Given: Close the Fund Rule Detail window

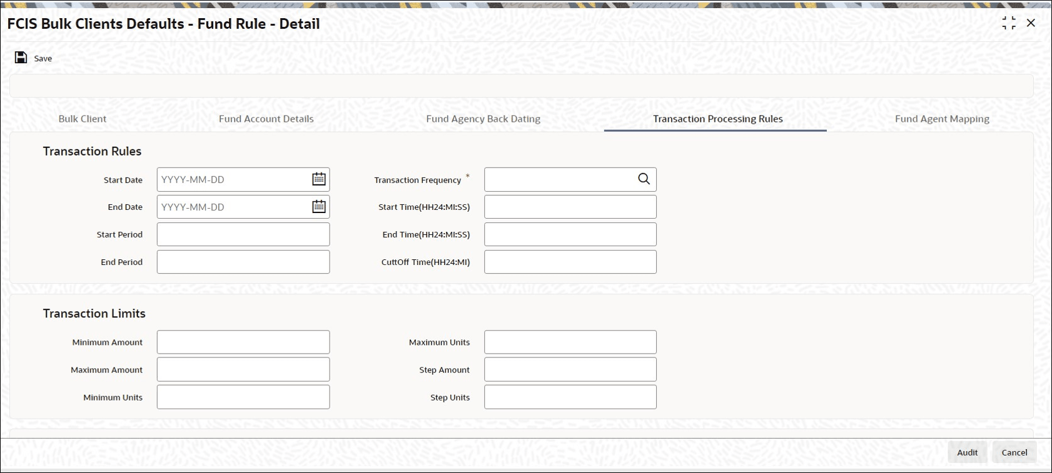Looking at the screenshot, I should pos(1031,23).
